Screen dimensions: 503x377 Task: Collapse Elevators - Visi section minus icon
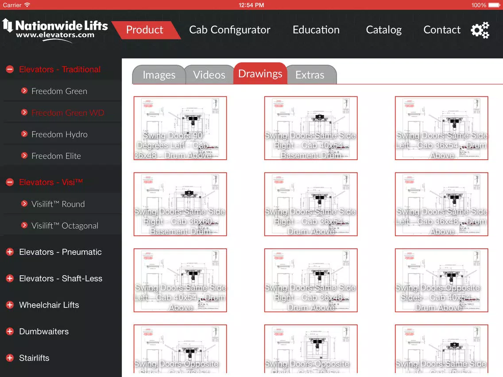(10, 182)
